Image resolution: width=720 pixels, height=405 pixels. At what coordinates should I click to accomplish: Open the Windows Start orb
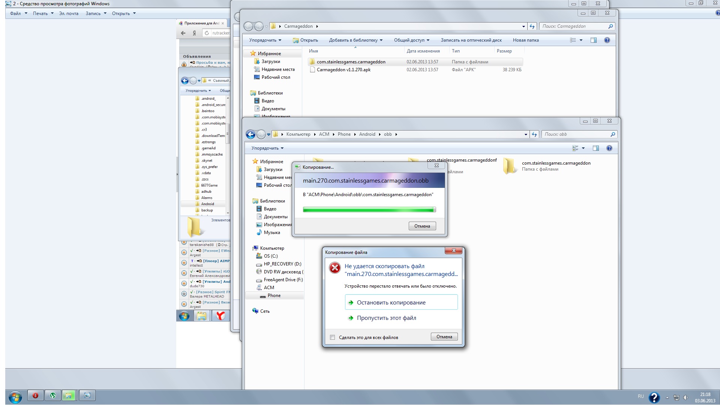tap(15, 397)
